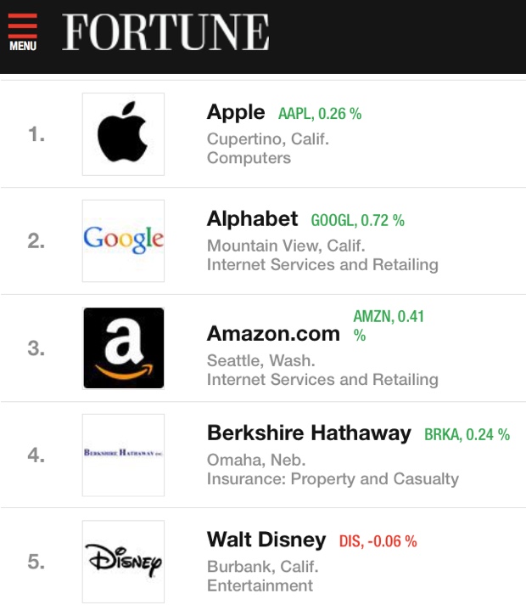Image resolution: width=526 pixels, height=605 pixels.
Task: Click the Berkshire Hathaway logo thumbnail
Action: tap(123, 455)
